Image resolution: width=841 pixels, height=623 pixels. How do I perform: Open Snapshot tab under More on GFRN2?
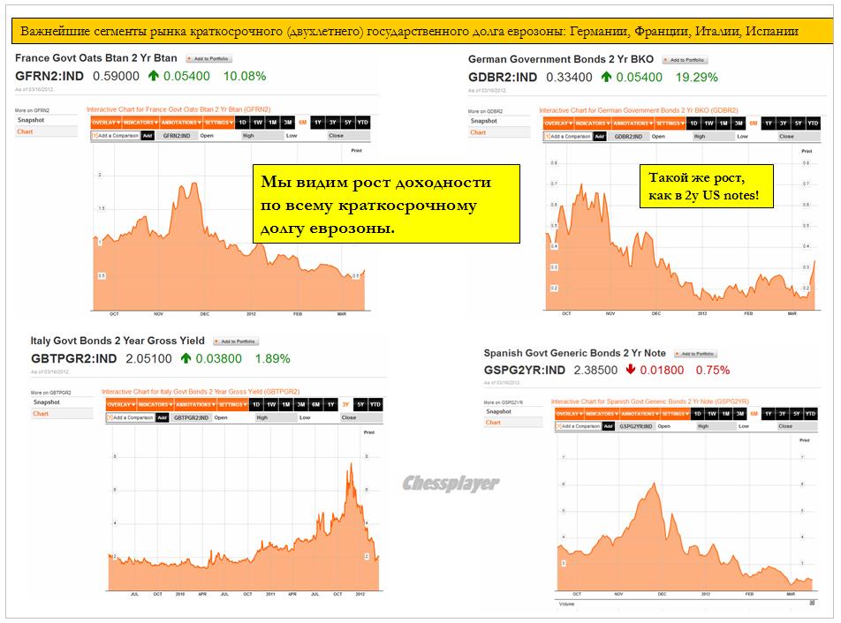pyautogui.click(x=29, y=120)
